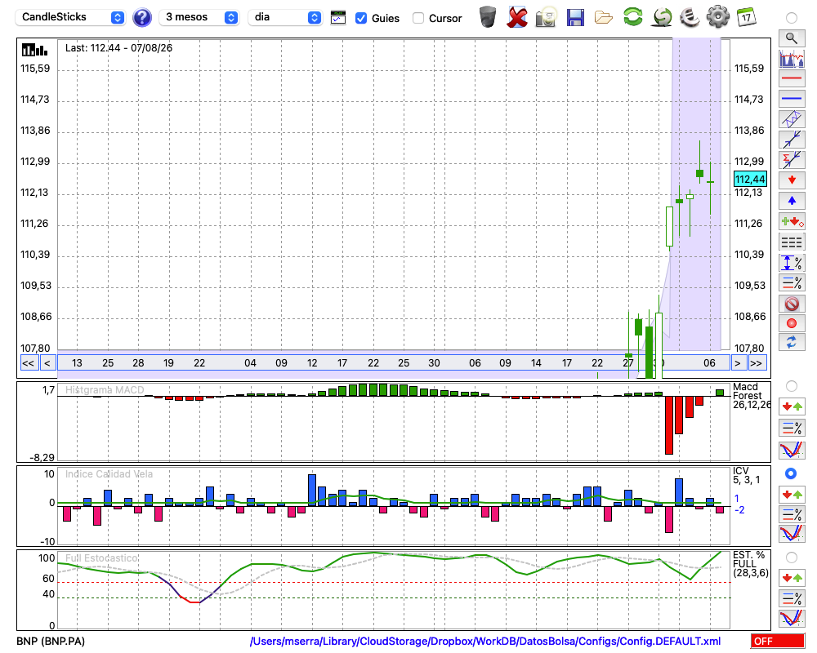Click the green circular refresh arrows icon
The height and width of the screenshot is (653, 817).
tap(632, 17)
